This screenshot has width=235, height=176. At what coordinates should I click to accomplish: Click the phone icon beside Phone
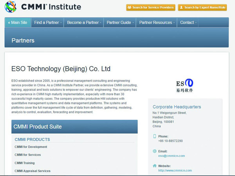(x=155, y=136)
